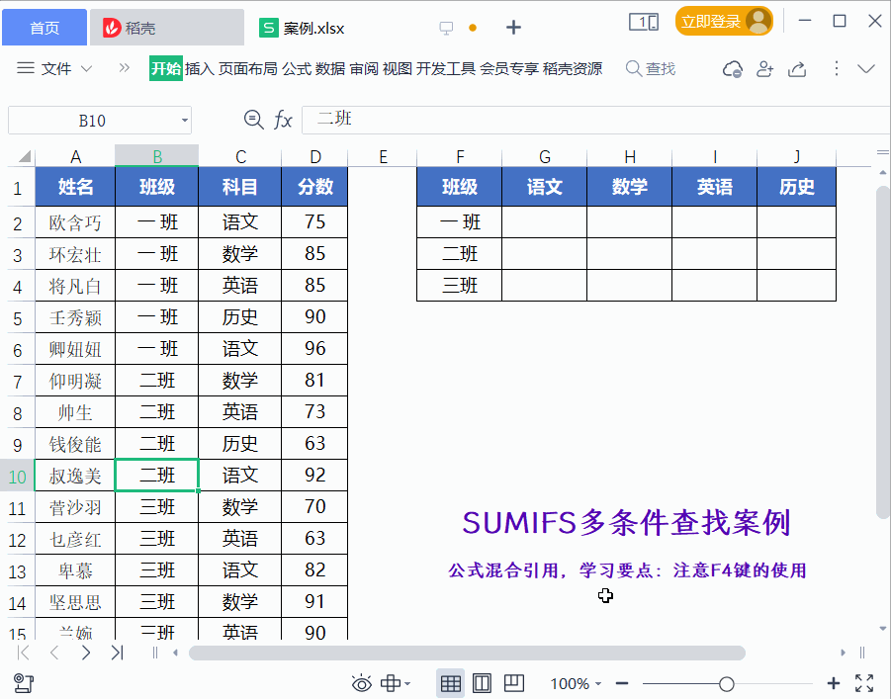Open the 页面布局 ribbon tab
Viewport: 891px width, 699px height.
[248, 69]
